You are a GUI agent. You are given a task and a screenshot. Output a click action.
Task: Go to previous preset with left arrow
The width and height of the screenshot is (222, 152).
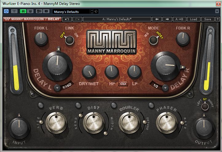pos(157,19)
